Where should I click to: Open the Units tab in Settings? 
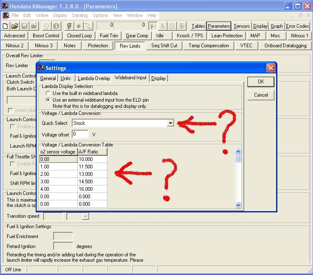(x=66, y=78)
